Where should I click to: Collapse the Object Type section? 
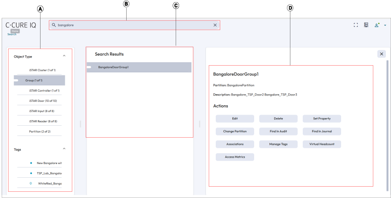point(64,56)
